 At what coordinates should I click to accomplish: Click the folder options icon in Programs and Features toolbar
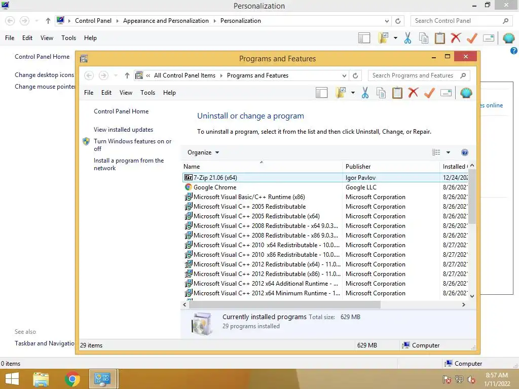click(341, 93)
